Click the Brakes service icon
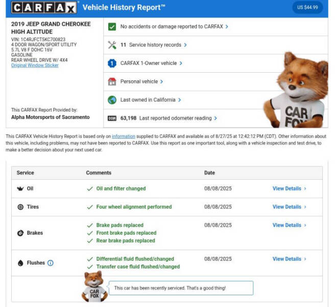Viewport: 335px width, 307px height. point(20,233)
